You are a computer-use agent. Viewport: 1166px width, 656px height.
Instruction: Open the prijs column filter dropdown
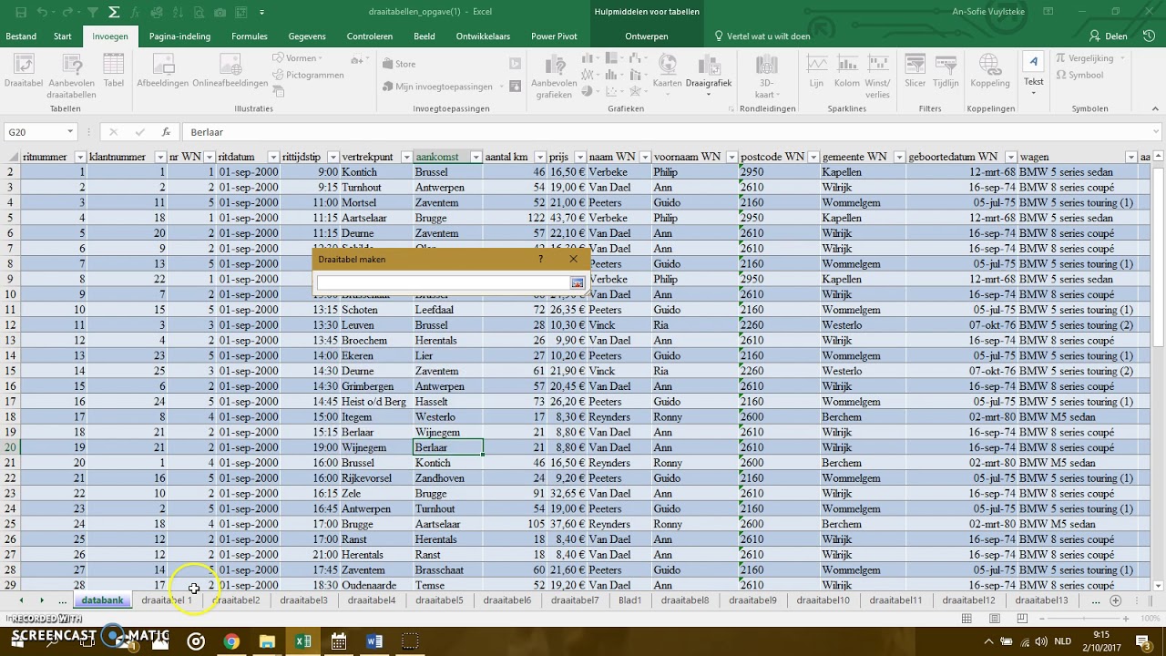pos(579,158)
